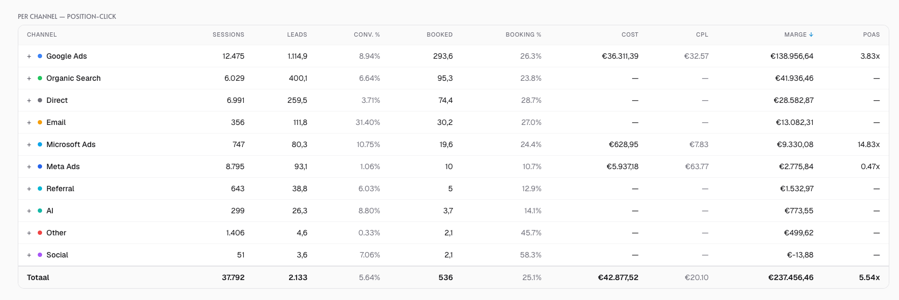Click the MARGE sort arrow icon

tap(811, 34)
